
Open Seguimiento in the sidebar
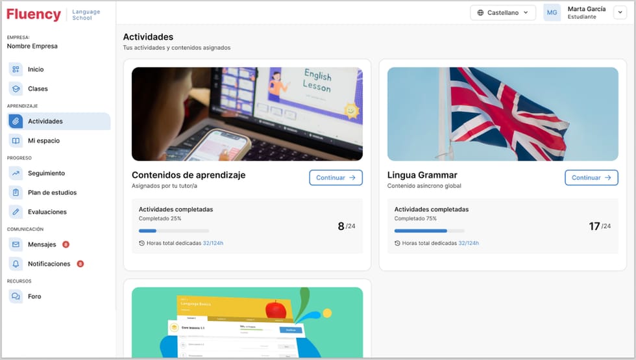tap(59, 173)
